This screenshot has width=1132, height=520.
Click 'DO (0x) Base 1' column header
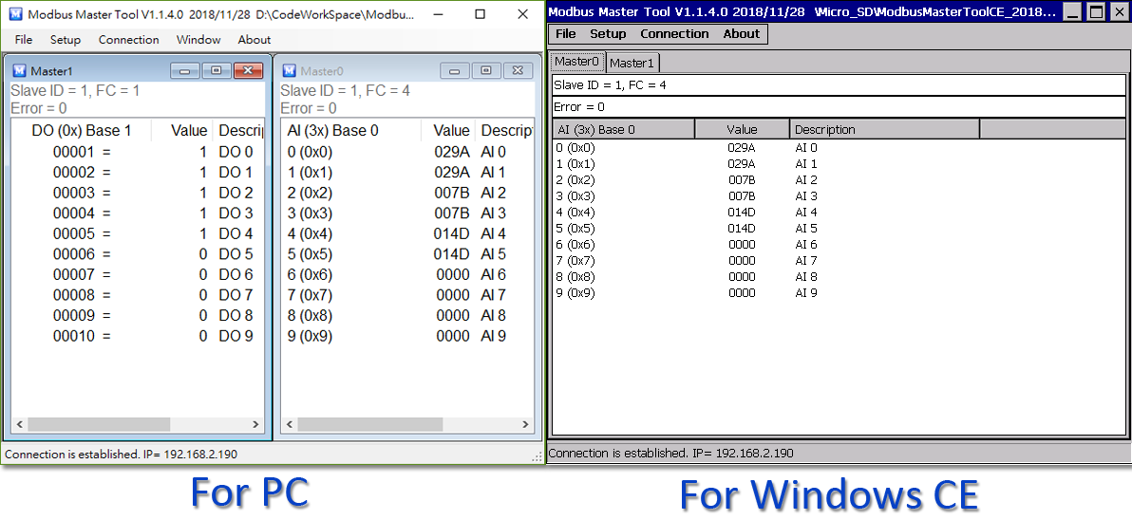(x=82, y=131)
